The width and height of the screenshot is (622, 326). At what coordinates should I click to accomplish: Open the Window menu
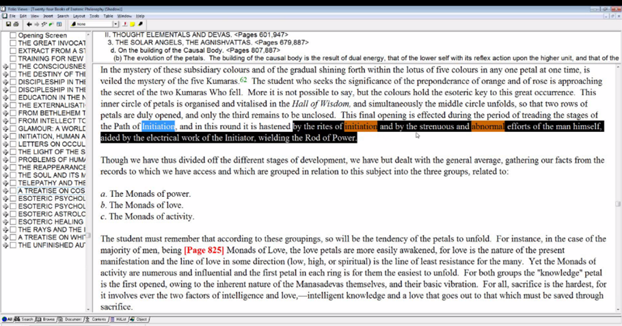[x=124, y=16]
